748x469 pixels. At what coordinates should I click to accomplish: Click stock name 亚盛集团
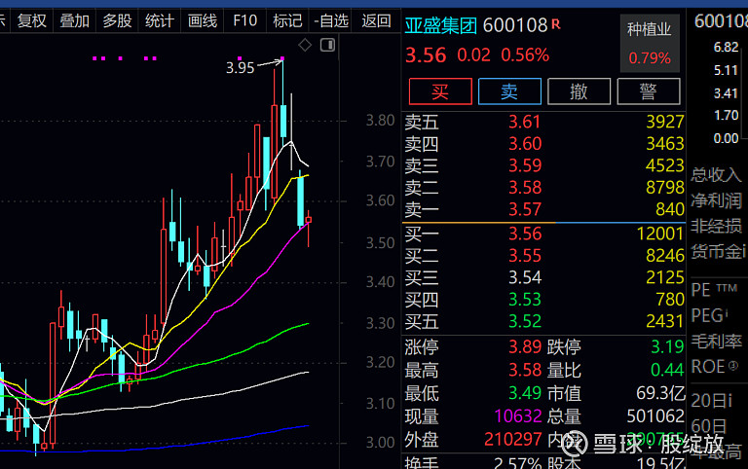tap(441, 25)
